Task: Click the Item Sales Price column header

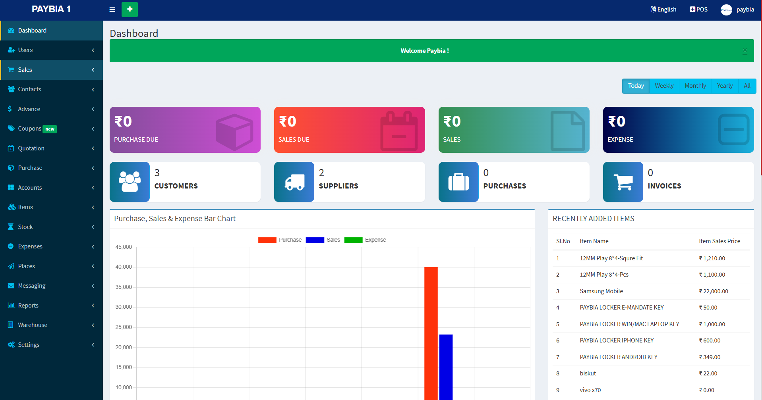Action: [719, 241]
